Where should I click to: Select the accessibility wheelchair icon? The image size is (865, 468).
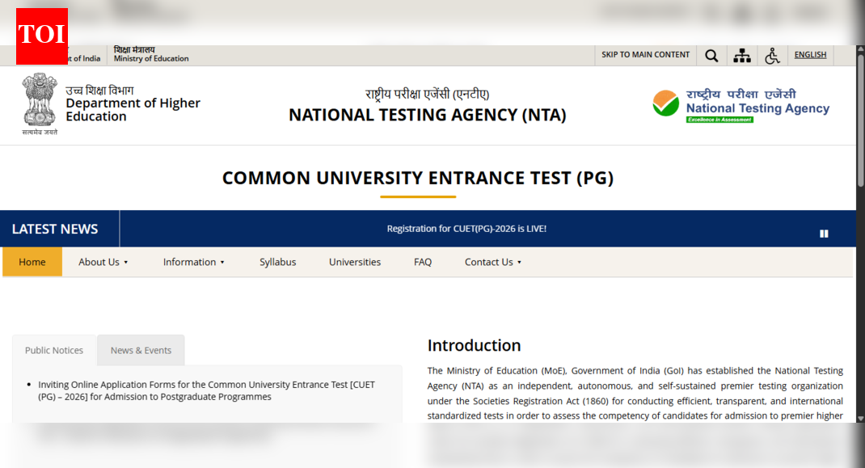[772, 55]
